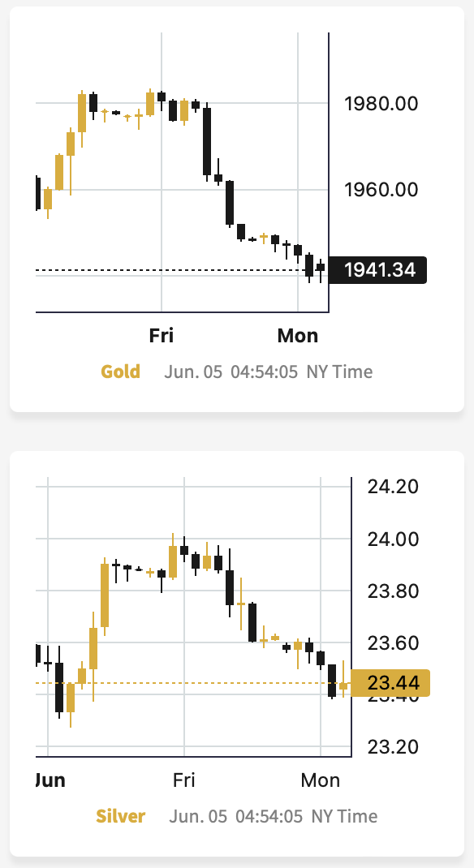This screenshot has width=474, height=868.
Task: Click the 23.20 axis label on the Silver chart
Action: [393, 747]
